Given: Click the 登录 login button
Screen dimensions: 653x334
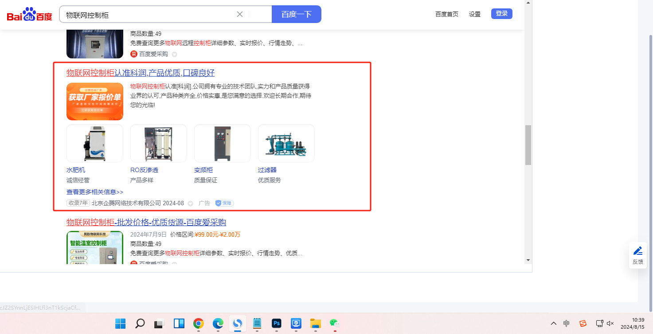Looking at the screenshot, I should click(502, 14).
